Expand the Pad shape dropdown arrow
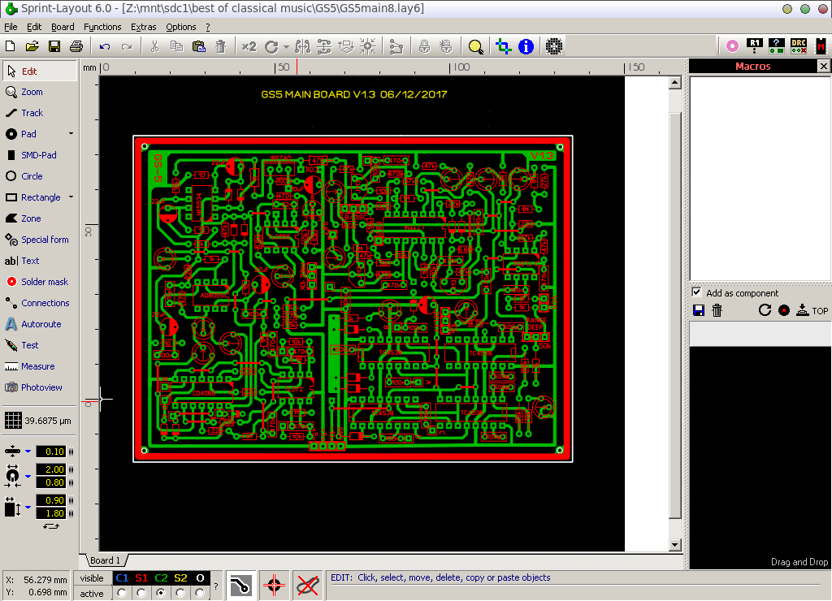The width and height of the screenshot is (832, 601). (71, 134)
